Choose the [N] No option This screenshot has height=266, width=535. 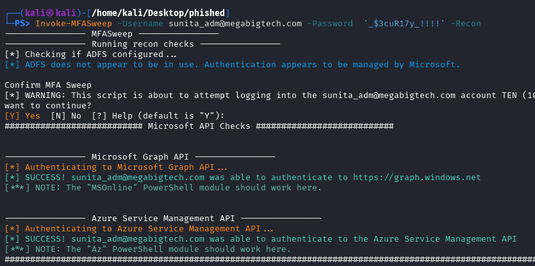click(x=66, y=116)
